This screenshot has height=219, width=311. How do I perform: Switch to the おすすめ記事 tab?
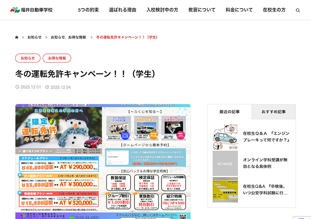[x=273, y=112]
